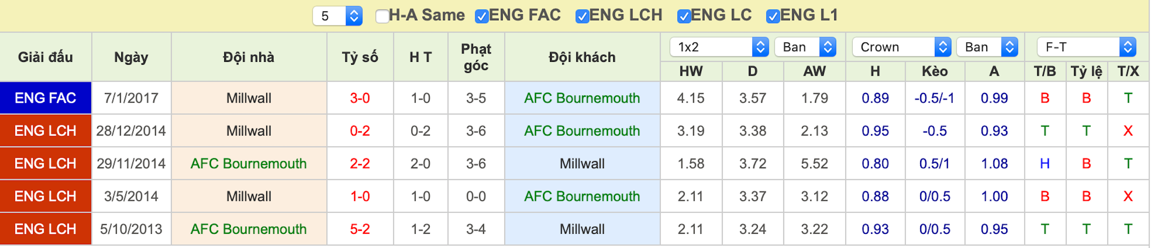Uncheck the ENG LCH filter
The width and height of the screenshot is (1151, 248).
tap(583, 16)
